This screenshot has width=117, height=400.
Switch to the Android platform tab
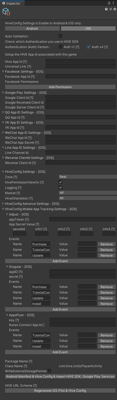click(32, 29)
